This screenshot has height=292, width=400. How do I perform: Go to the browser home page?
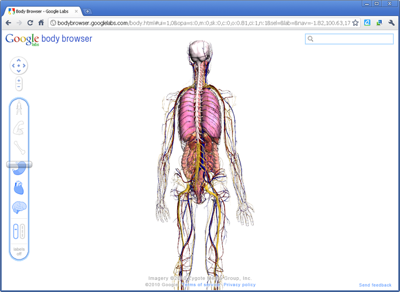(41, 22)
